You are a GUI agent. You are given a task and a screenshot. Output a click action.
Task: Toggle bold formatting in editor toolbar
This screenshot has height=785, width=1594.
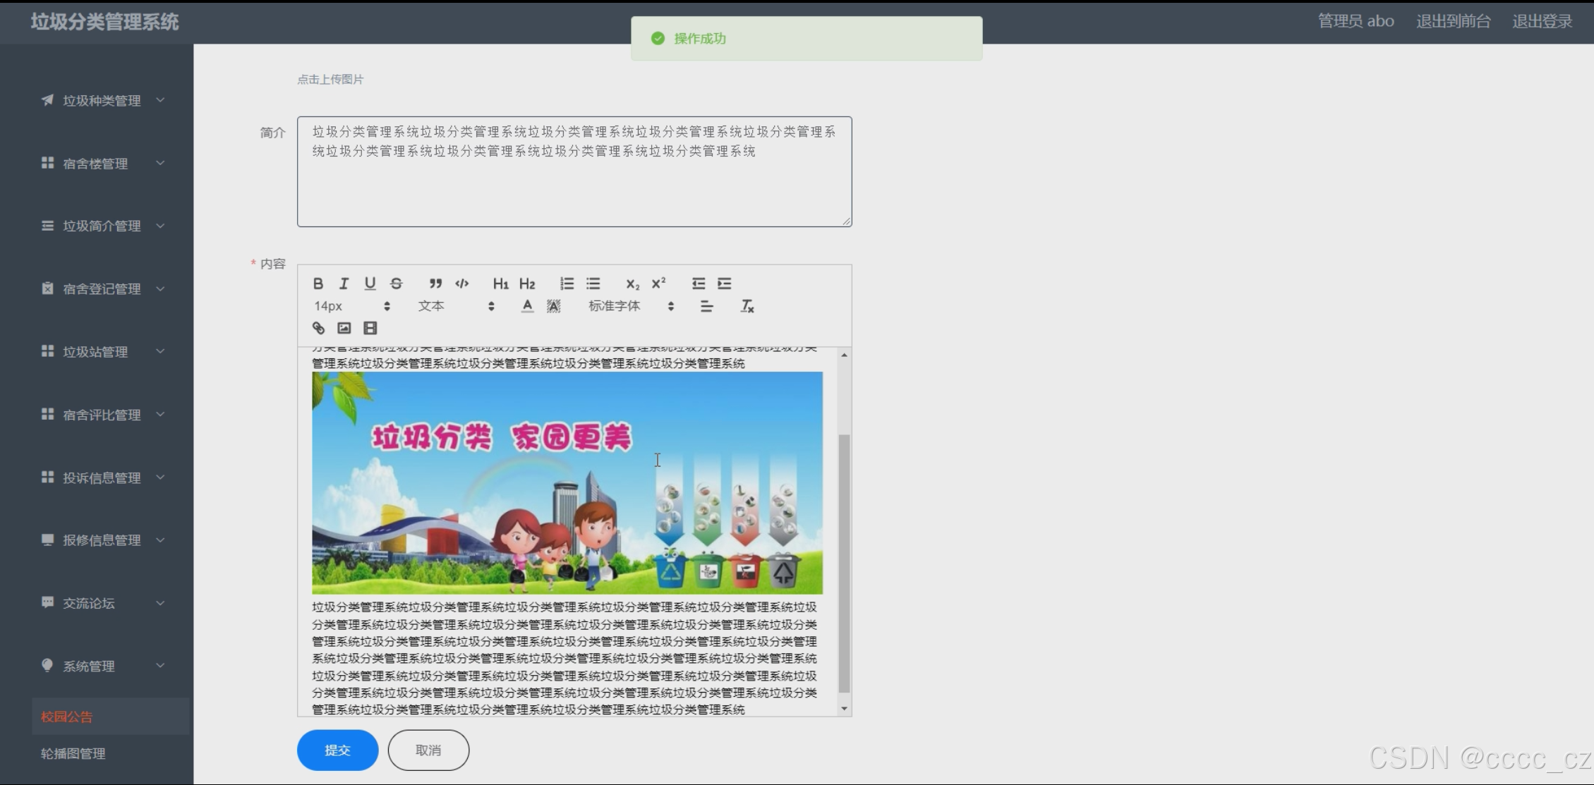coord(318,284)
